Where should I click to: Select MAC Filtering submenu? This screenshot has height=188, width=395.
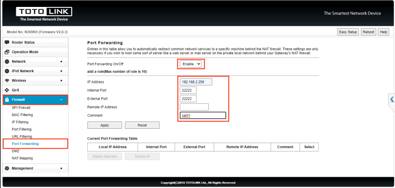pyautogui.click(x=22, y=115)
